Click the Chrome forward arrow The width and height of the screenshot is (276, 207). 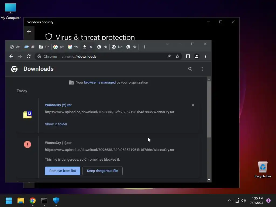coord(20,56)
